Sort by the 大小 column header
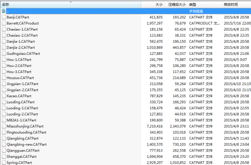 [x=153, y=5]
